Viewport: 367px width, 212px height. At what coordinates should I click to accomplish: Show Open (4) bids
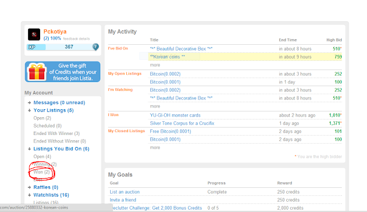42,156
